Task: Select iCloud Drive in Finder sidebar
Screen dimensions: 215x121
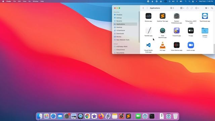Action: 125,50
